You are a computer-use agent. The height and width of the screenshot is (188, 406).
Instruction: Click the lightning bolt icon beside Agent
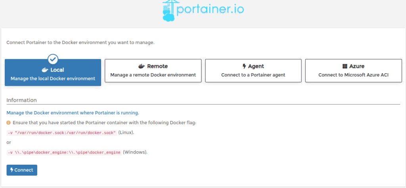pos(244,66)
